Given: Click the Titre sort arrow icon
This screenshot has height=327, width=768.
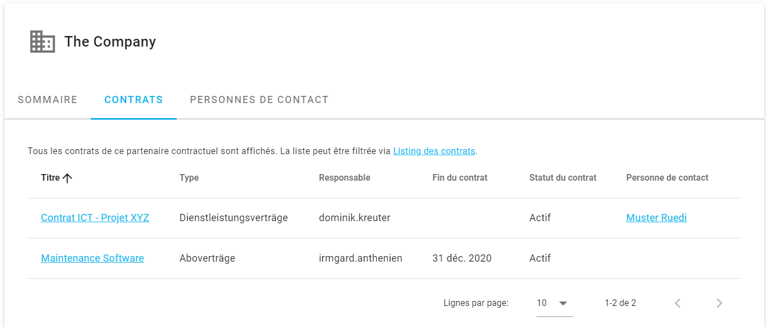Looking at the screenshot, I should pos(68,178).
